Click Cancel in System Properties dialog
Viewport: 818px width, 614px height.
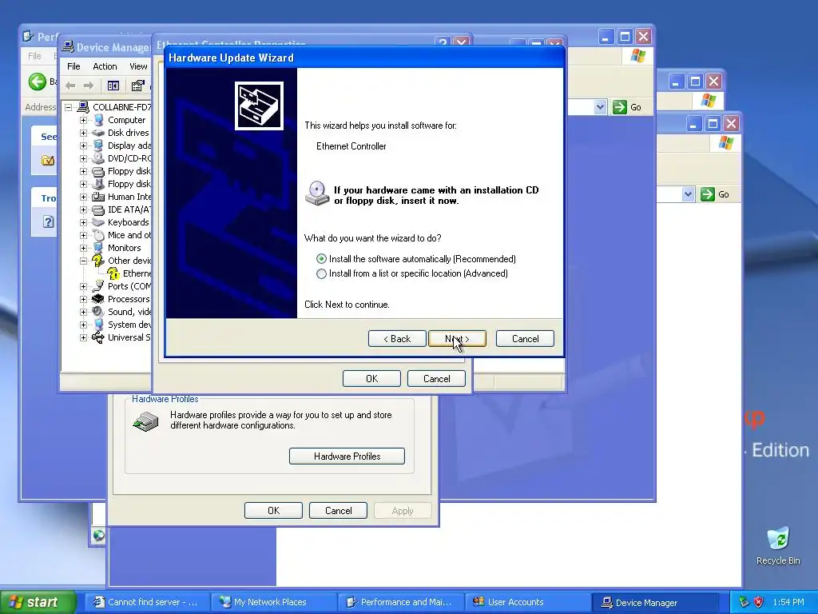pos(338,511)
